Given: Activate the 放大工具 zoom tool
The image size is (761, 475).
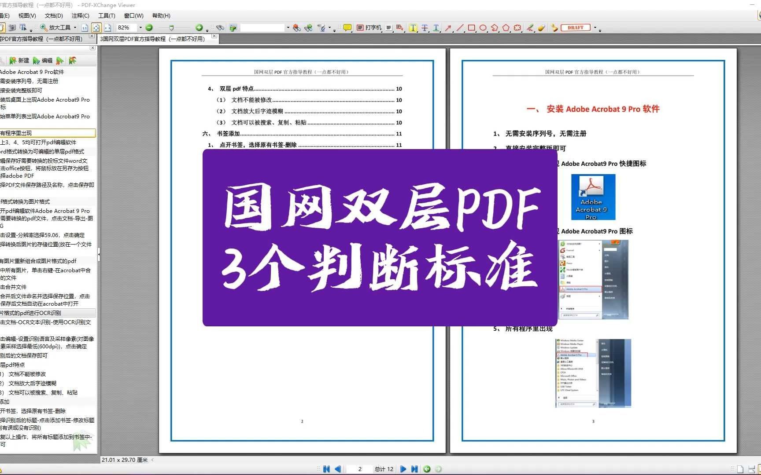Looking at the screenshot, I should [55, 28].
